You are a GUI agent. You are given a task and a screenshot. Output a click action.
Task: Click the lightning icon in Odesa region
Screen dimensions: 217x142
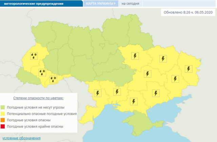pyautogui.click(x=98, y=93)
